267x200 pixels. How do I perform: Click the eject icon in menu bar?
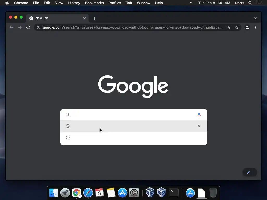point(191,3)
